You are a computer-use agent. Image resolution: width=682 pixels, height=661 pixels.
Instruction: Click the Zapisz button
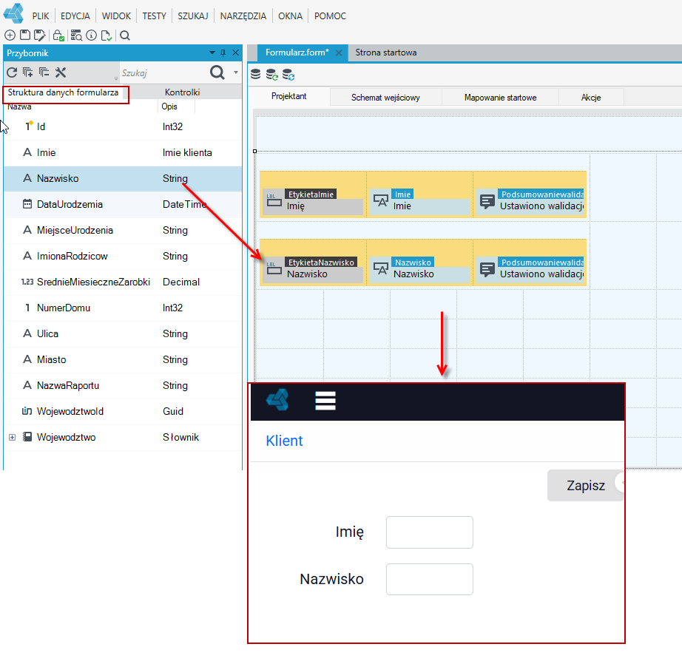click(x=585, y=485)
